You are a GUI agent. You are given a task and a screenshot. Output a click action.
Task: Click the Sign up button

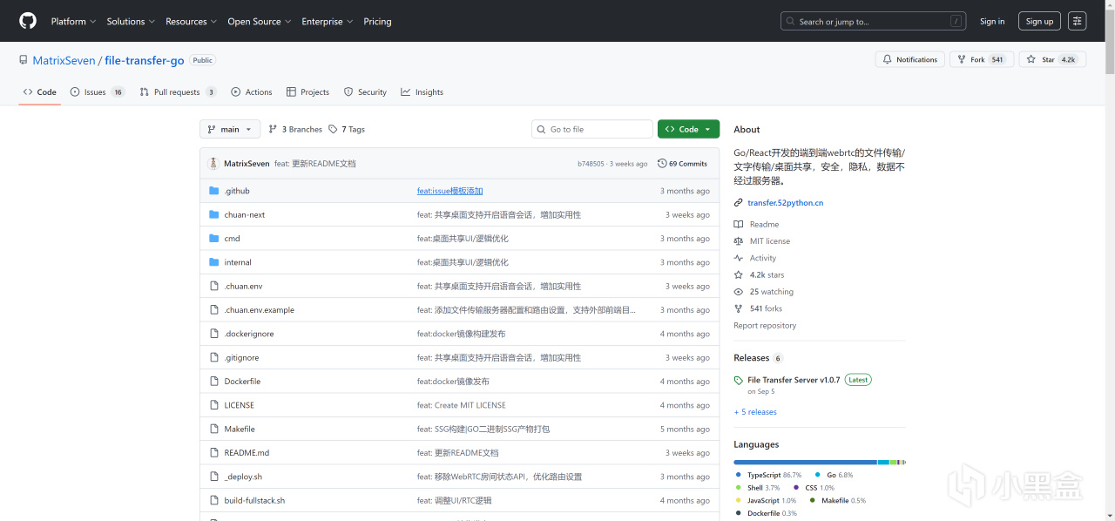(x=1039, y=21)
